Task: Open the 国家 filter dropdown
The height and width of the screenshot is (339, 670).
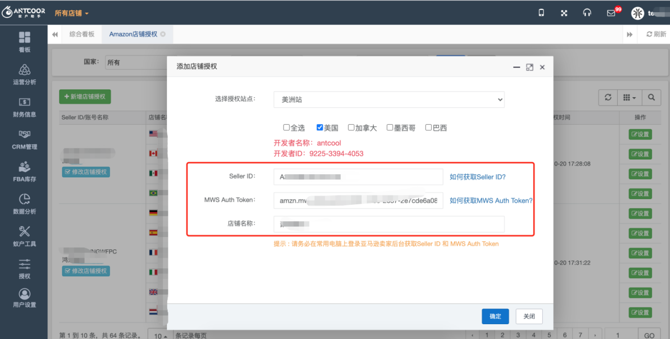Action: pyautogui.click(x=136, y=62)
